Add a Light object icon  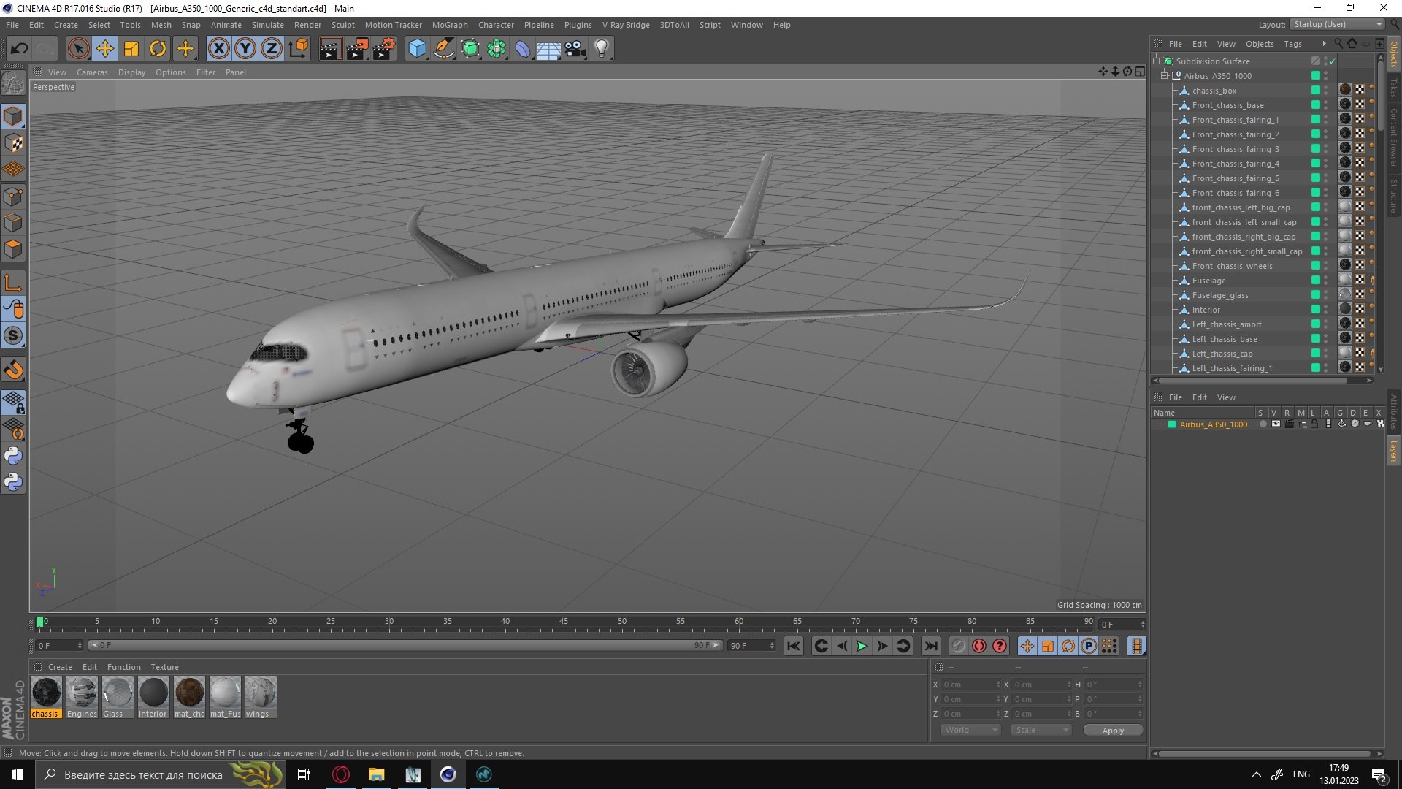(x=602, y=49)
